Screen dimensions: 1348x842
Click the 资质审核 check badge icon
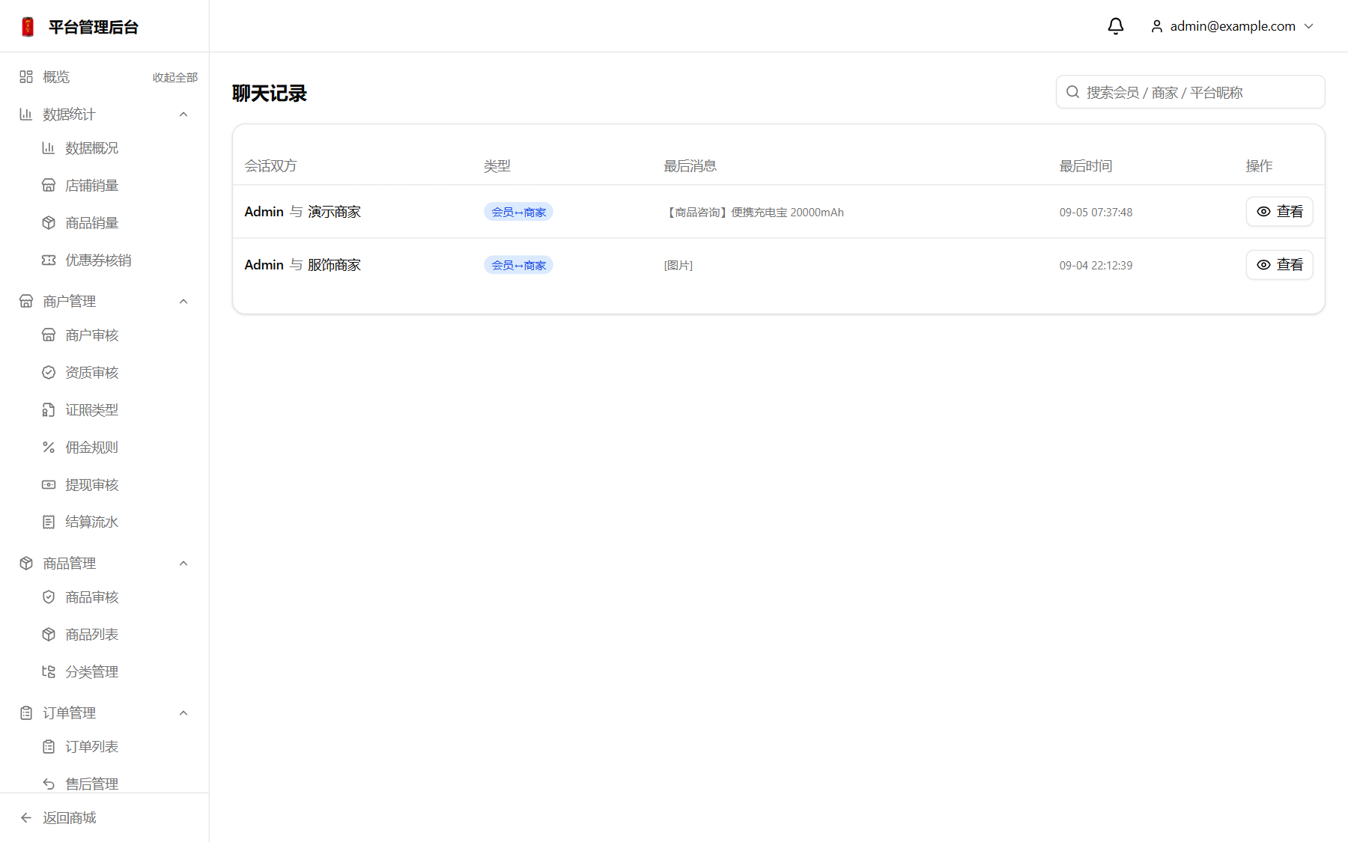(x=49, y=372)
